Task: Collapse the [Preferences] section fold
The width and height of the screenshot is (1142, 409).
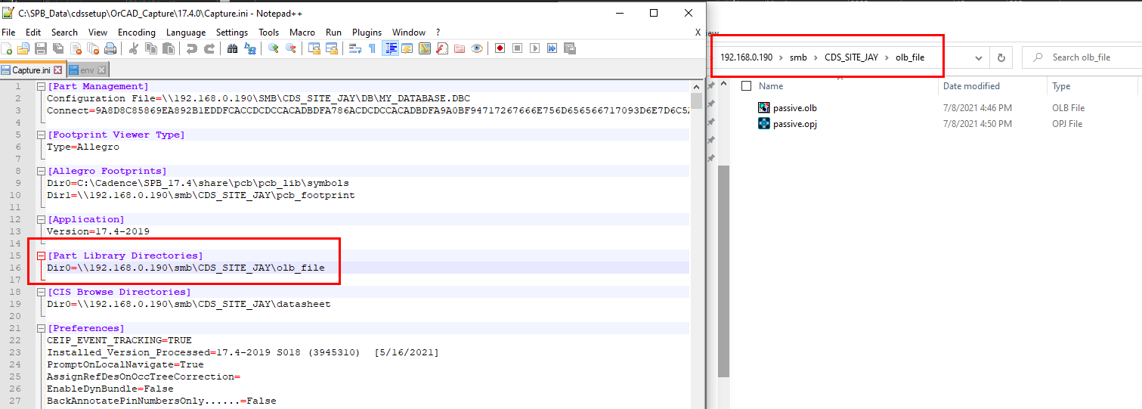Action: point(41,328)
